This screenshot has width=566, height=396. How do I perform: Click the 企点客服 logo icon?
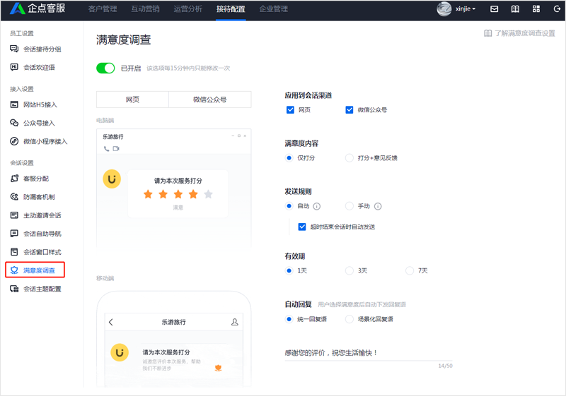coord(17,8)
